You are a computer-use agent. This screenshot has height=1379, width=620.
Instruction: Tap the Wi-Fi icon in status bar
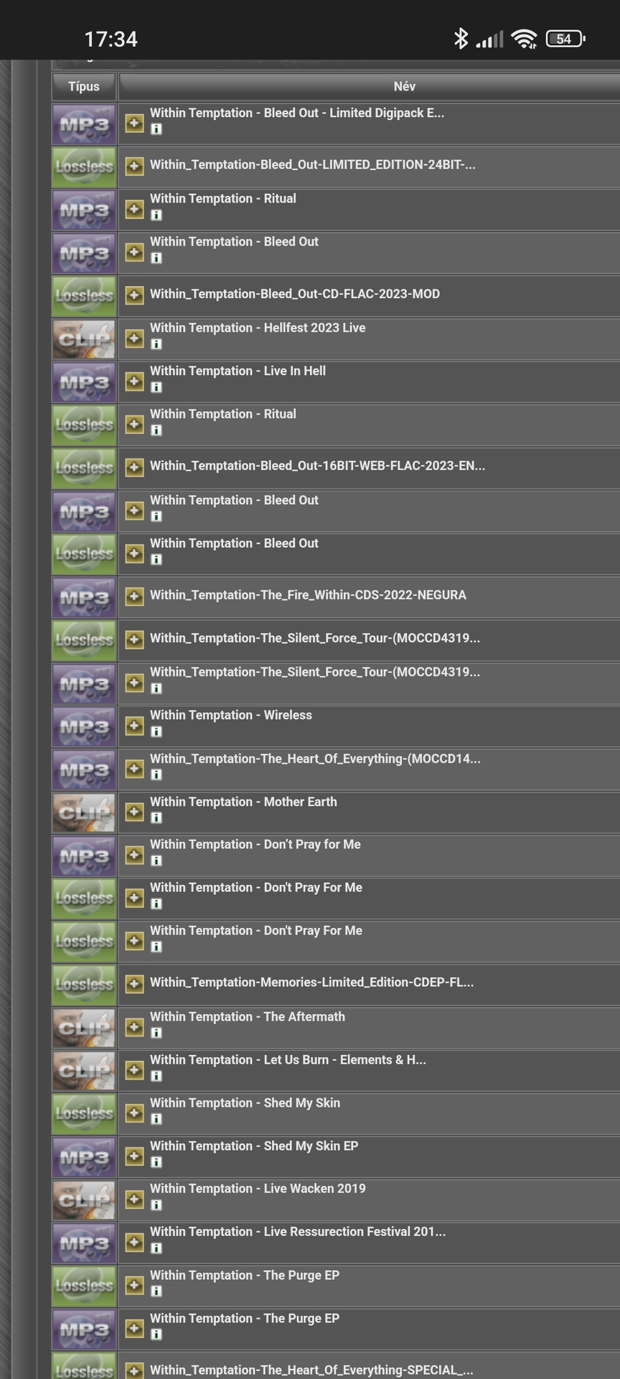point(525,39)
